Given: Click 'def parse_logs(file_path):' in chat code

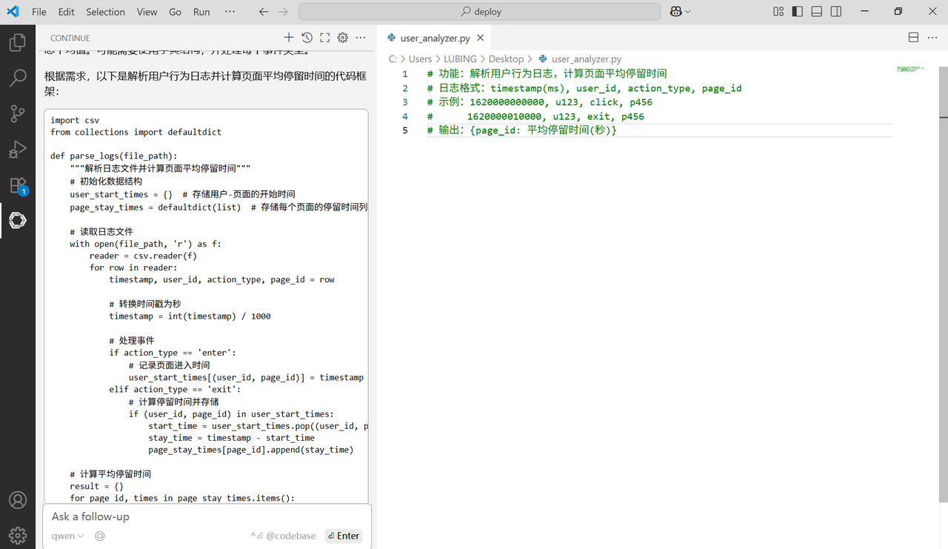Looking at the screenshot, I should (114, 156).
